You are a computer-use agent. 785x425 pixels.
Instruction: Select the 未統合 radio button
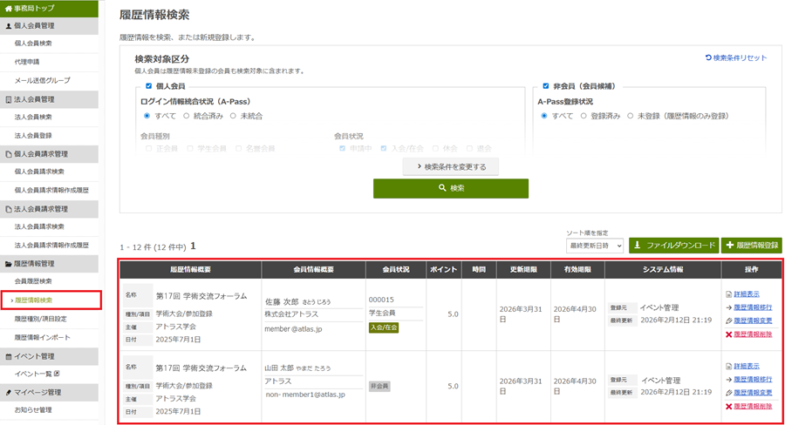[x=233, y=116]
